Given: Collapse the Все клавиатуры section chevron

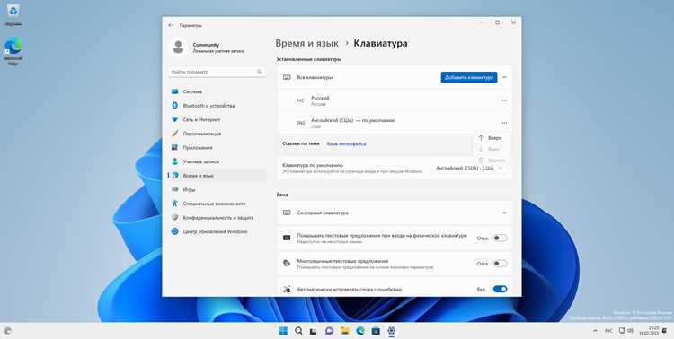Looking at the screenshot, I should coord(504,77).
